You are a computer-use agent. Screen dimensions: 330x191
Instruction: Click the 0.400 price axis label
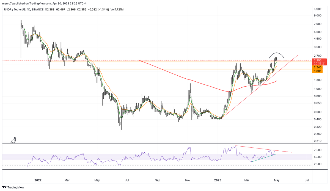click(318, 119)
